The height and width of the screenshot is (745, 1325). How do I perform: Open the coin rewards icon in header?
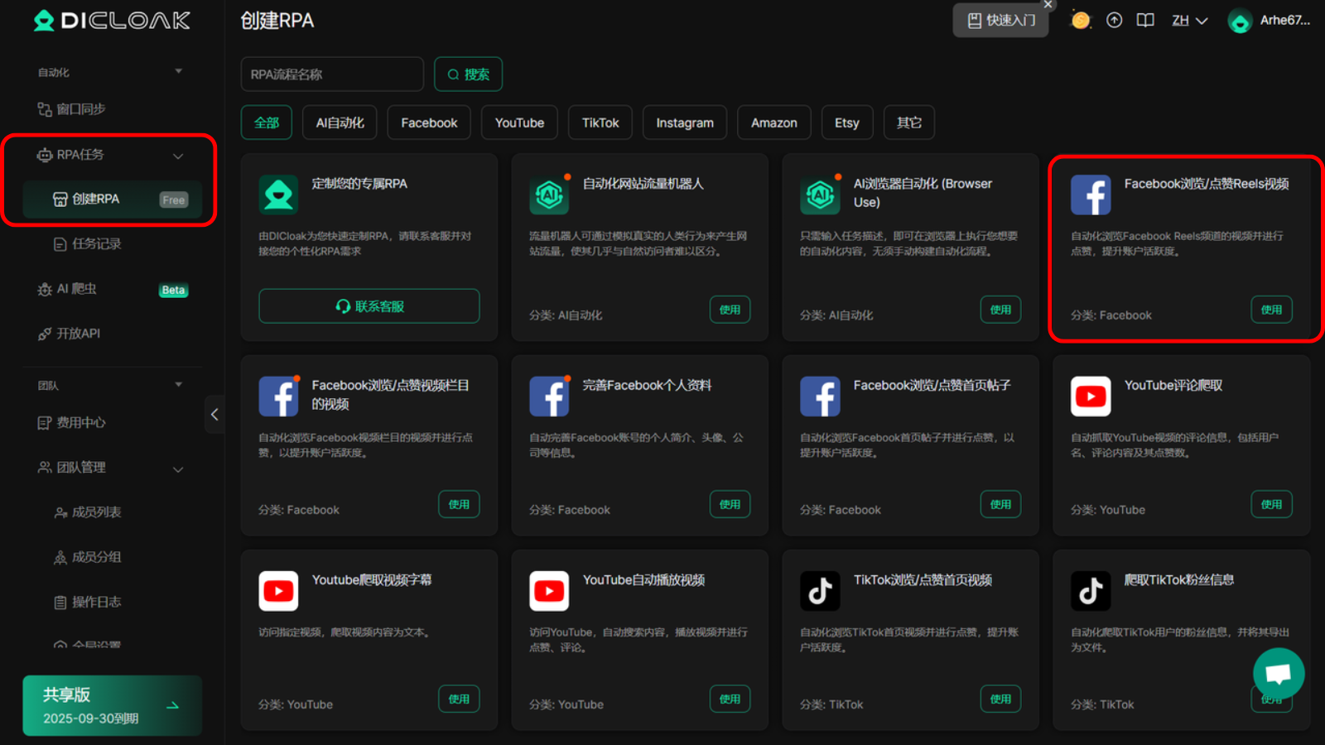1081,21
